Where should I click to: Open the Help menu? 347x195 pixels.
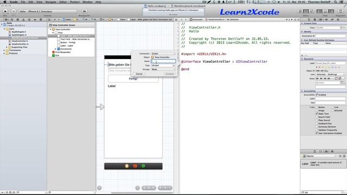[98, 2]
